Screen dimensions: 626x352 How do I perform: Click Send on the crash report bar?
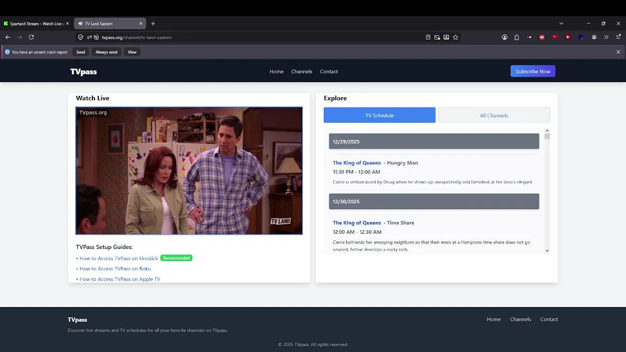(x=81, y=52)
